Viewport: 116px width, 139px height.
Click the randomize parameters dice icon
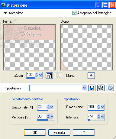101,88
